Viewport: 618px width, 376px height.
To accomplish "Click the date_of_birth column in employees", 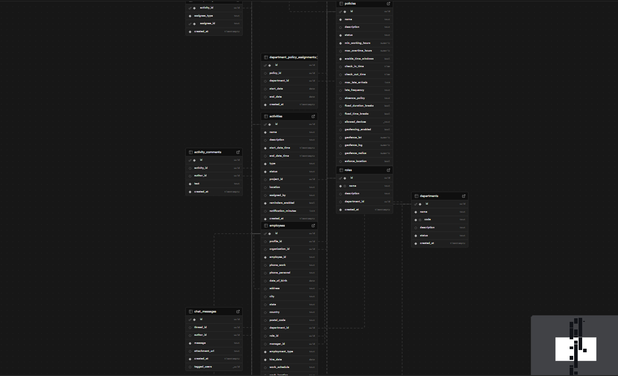I will pyautogui.click(x=289, y=281).
